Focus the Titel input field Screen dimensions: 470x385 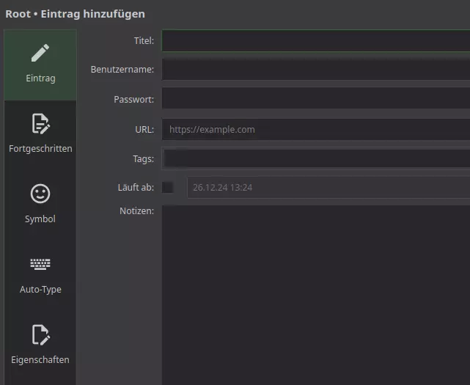(316, 40)
